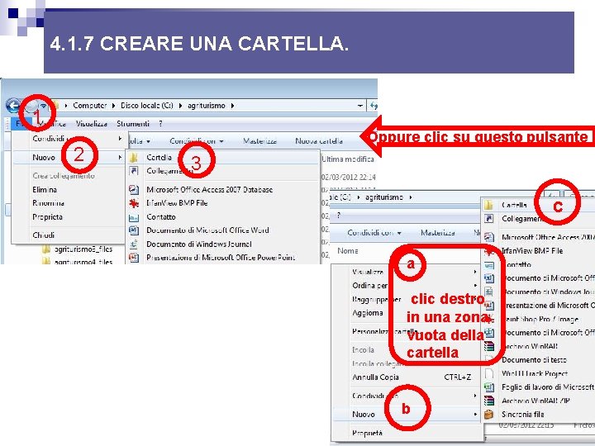Open the Condividi con dropdown in top toolbar
The height and width of the screenshot is (446, 595).
tap(196, 141)
